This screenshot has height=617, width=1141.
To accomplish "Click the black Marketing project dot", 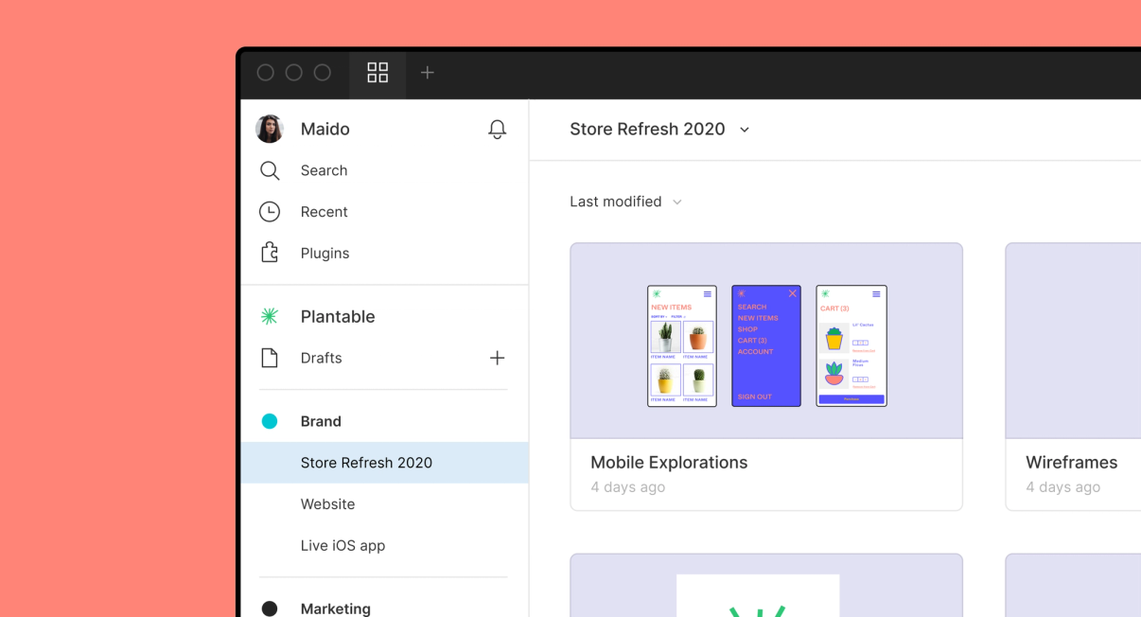I will (x=270, y=608).
